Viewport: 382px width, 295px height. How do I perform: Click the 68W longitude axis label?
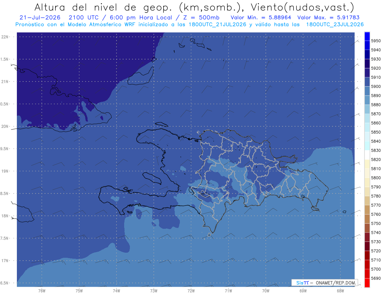pos(340,291)
